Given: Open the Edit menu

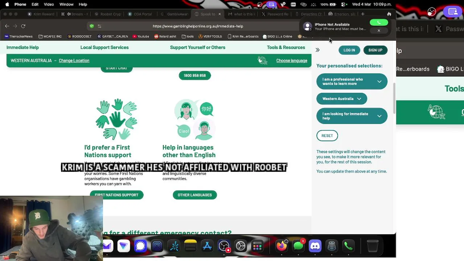Looking at the screenshot, I should coord(35,4).
